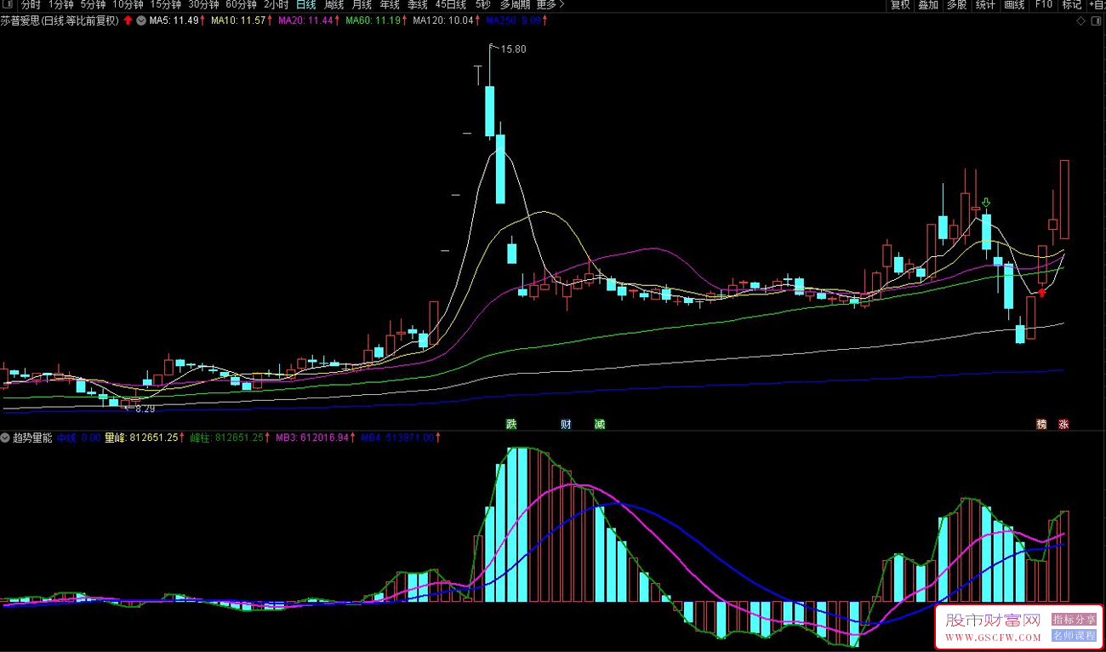Click the 15.80 high price label

coord(514,49)
